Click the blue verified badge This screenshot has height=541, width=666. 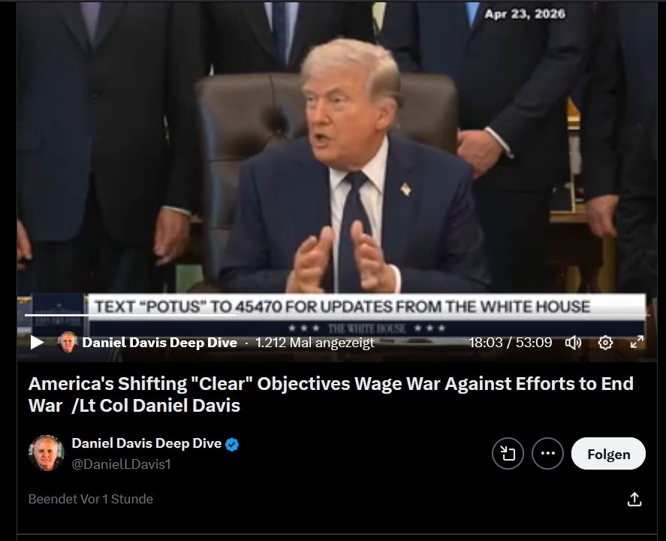(x=232, y=445)
